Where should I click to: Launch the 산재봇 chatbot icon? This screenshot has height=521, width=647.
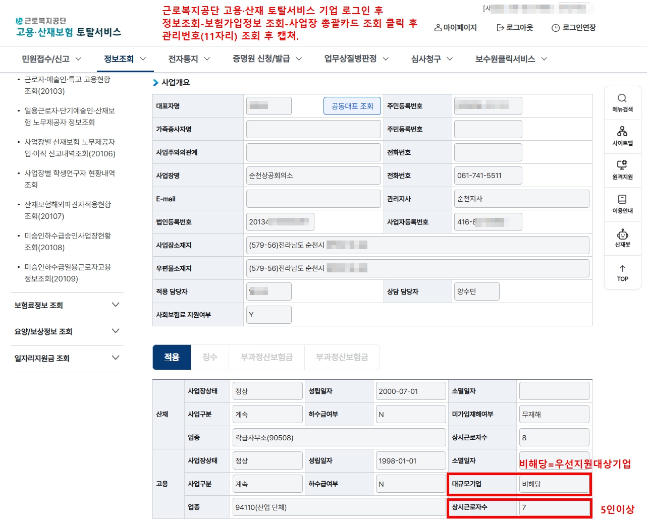pyautogui.click(x=622, y=238)
